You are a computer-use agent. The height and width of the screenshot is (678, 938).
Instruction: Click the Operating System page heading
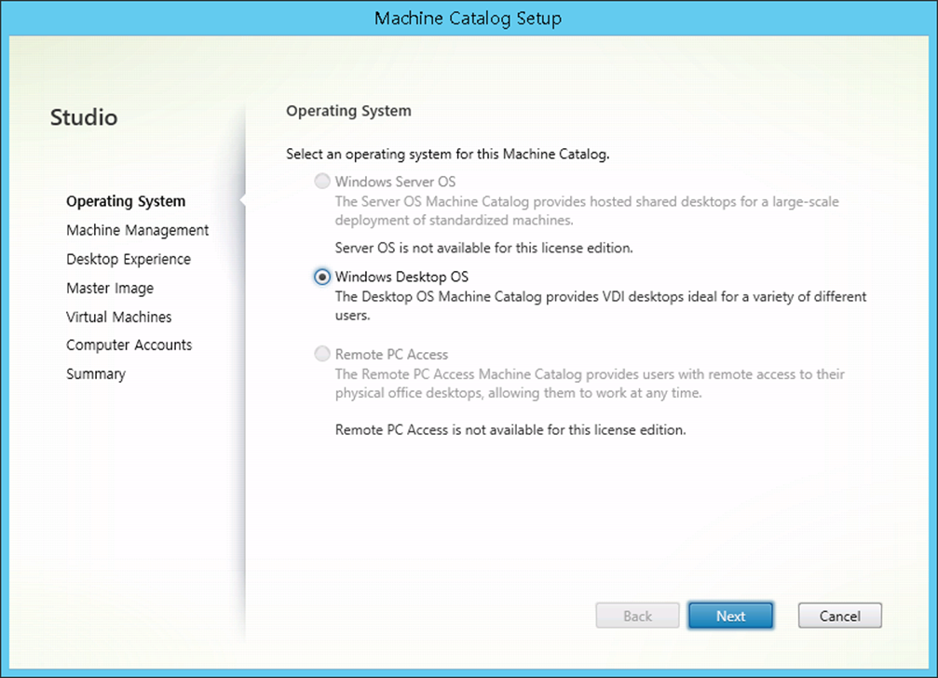pyautogui.click(x=348, y=111)
